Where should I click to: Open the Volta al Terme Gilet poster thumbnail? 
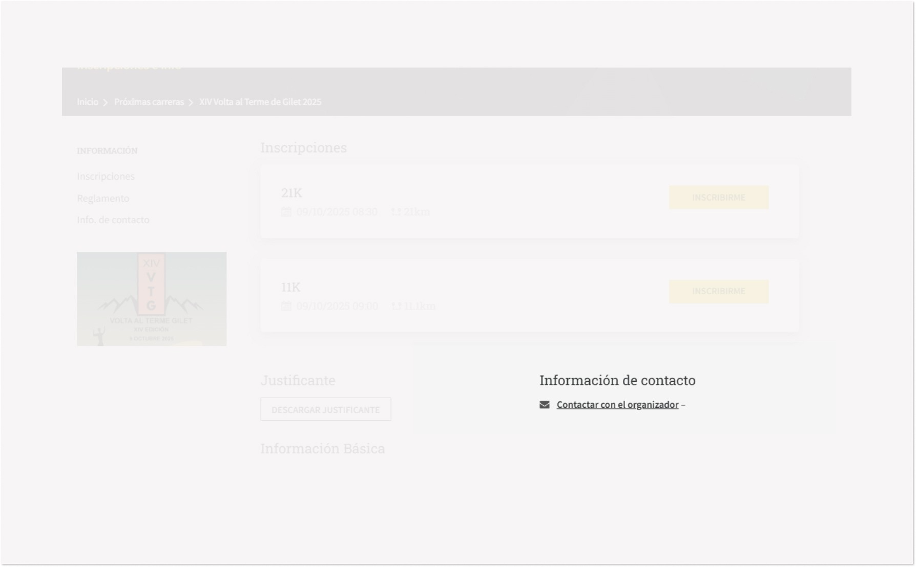(152, 299)
